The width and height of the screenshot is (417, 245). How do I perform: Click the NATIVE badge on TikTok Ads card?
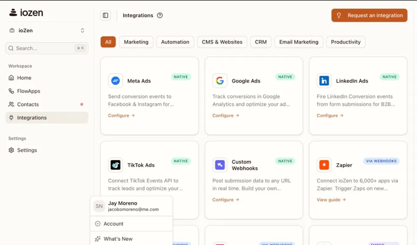pos(181,161)
